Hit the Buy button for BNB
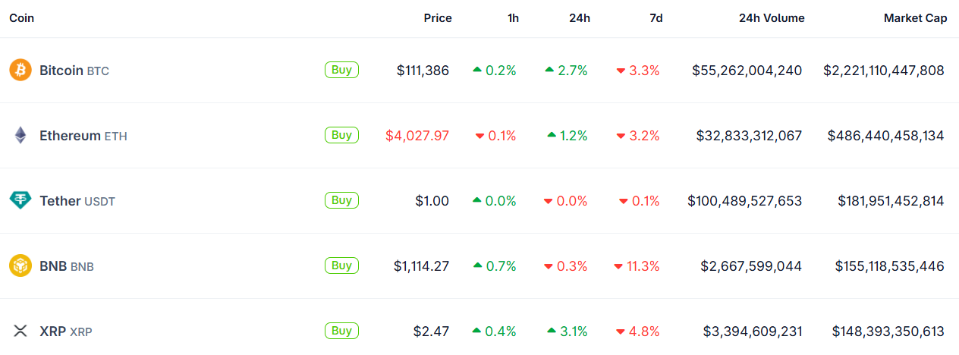The height and width of the screenshot is (355, 959). click(341, 265)
